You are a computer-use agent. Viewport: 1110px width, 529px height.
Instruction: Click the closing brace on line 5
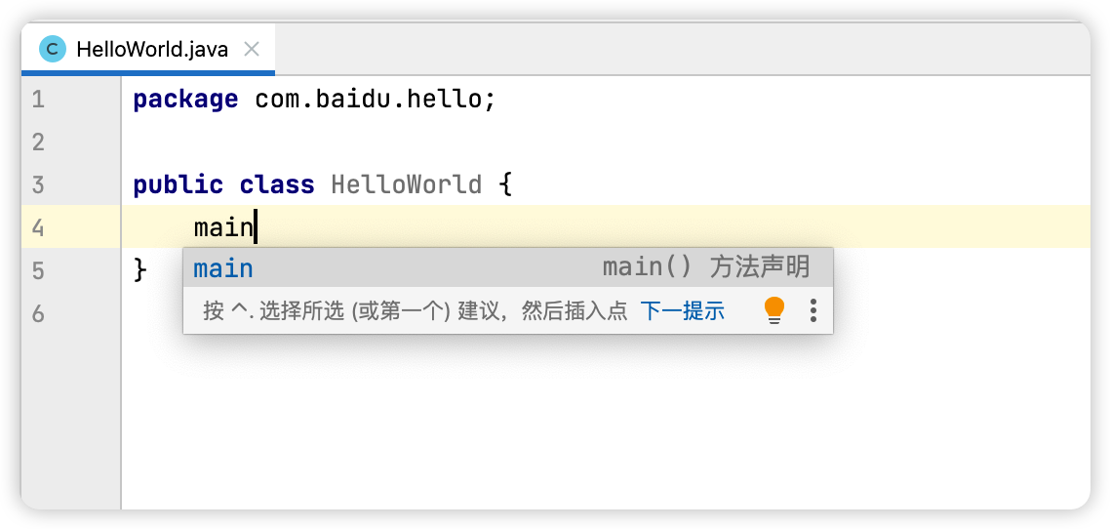pos(140,269)
